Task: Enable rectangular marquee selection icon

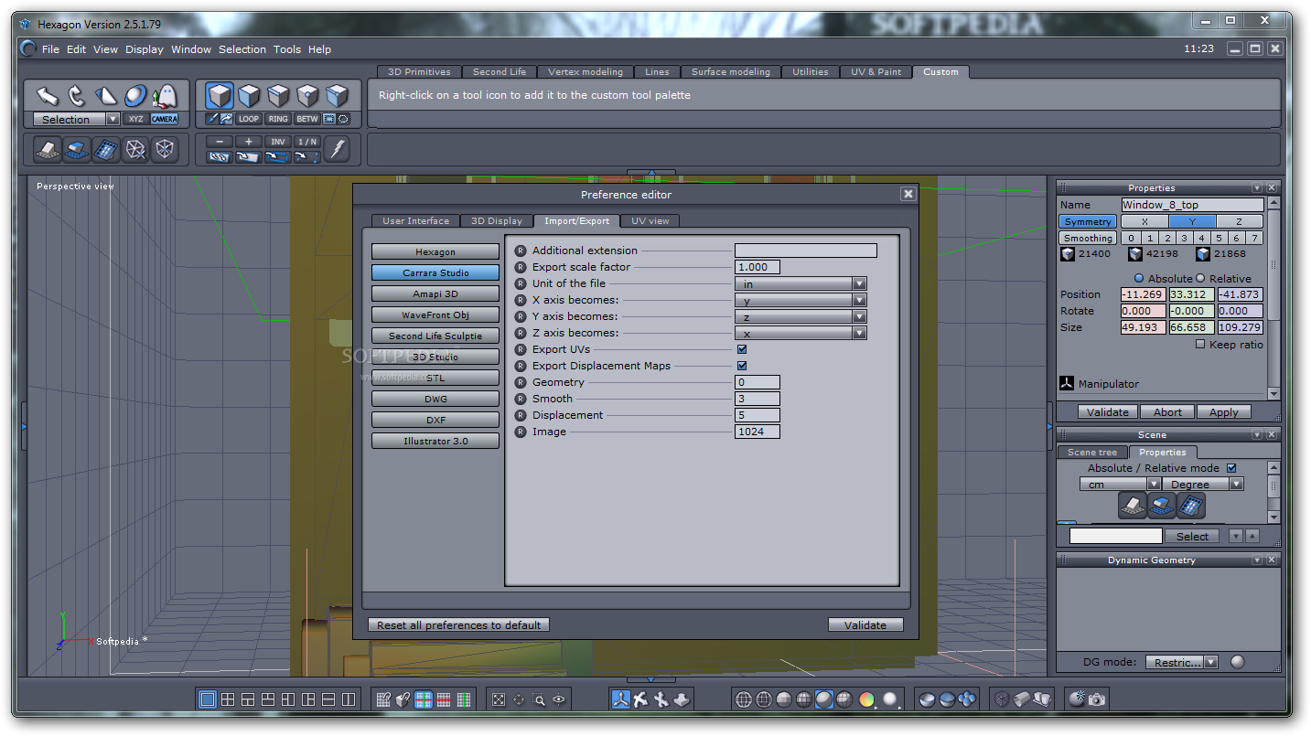Action: point(329,119)
